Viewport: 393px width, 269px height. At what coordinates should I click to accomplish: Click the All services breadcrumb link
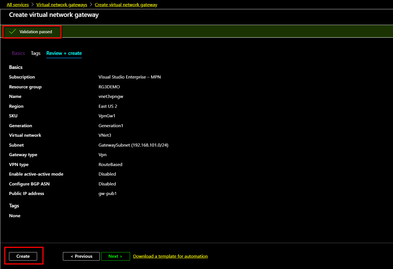(x=18, y=5)
